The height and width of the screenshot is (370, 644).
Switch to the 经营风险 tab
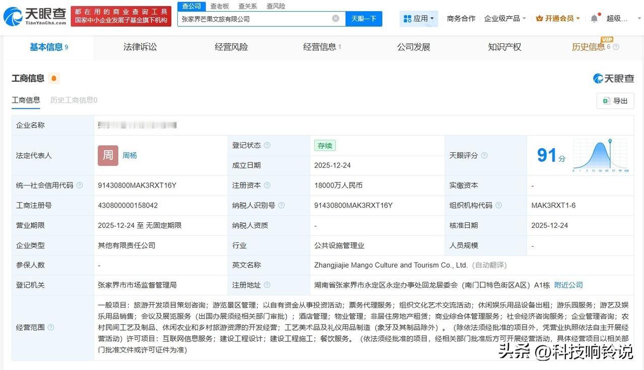(x=231, y=47)
